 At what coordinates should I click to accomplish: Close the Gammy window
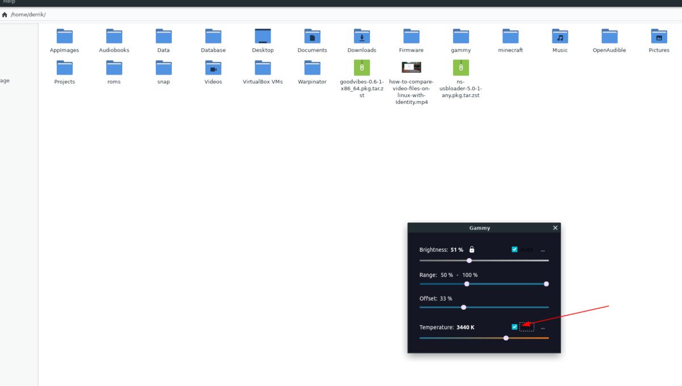(x=555, y=228)
